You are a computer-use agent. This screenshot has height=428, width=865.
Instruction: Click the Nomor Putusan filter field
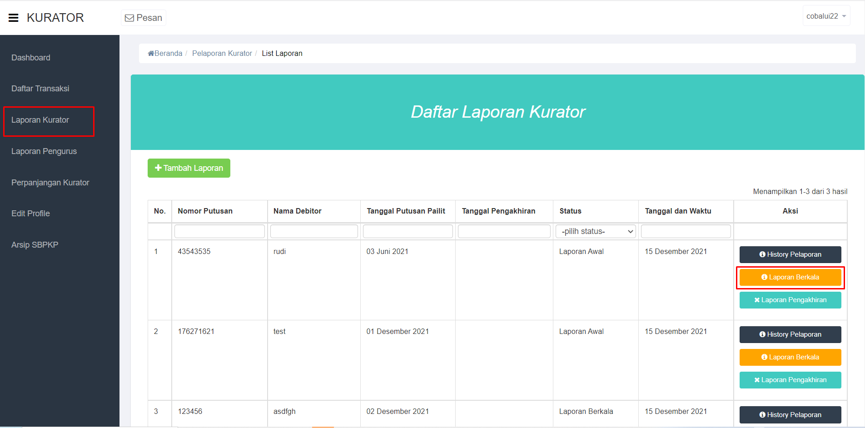point(219,231)
